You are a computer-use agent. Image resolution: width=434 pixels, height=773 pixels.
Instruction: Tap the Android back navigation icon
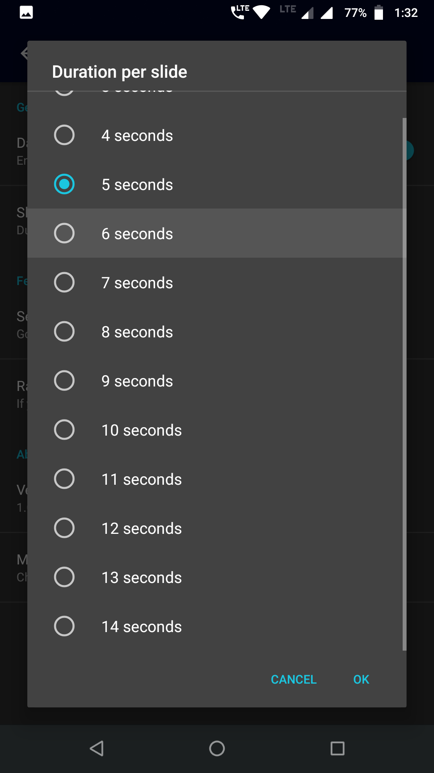(x=97, y=748)
